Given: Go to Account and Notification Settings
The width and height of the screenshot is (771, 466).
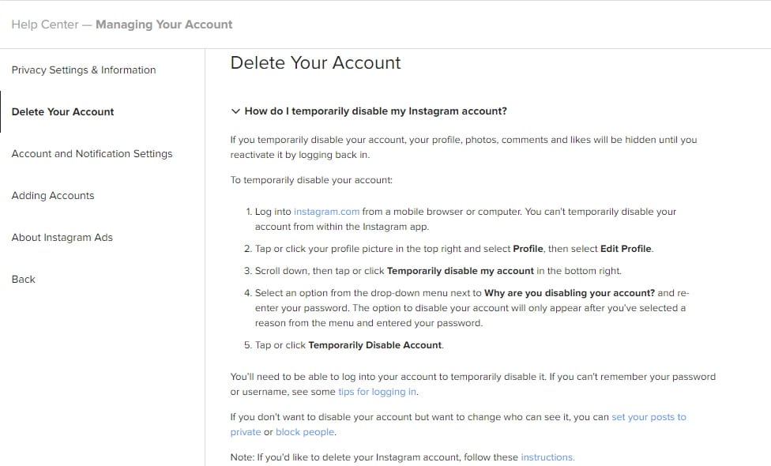Looking at the screenshot, I should click(92, 153).
